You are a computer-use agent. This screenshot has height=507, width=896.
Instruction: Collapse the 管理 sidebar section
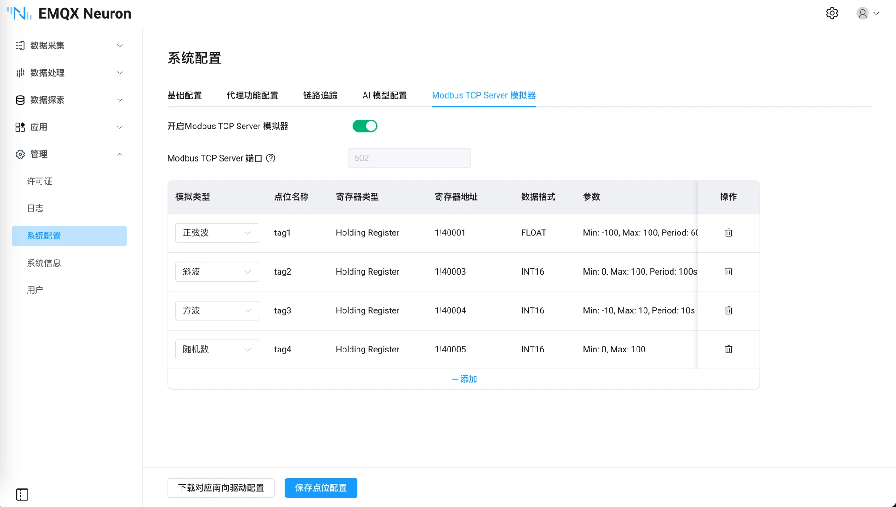tap(69, 154)
